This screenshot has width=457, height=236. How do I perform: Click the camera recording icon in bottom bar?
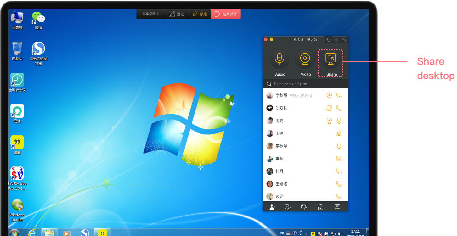click(304, 207)
